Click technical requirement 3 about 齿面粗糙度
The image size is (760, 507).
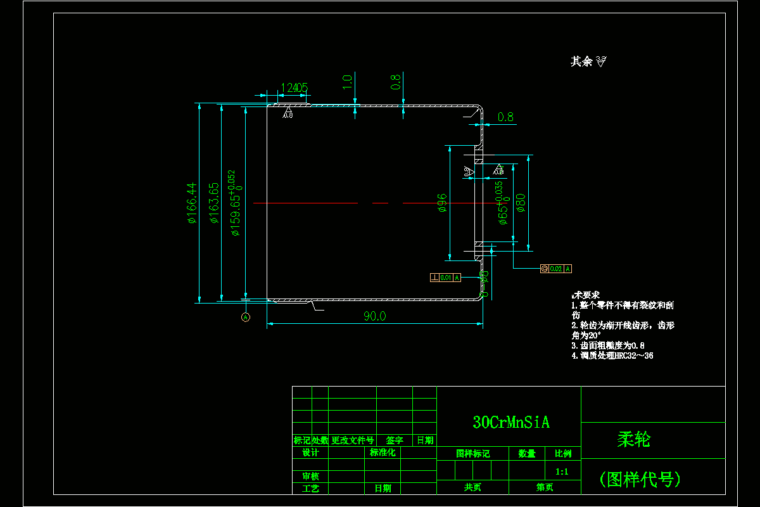pos(608,346)
